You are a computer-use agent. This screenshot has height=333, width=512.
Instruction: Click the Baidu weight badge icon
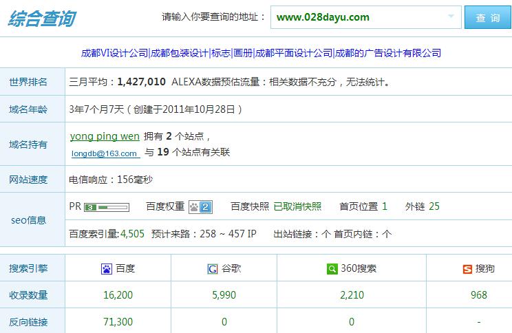[x=200, y=206]
